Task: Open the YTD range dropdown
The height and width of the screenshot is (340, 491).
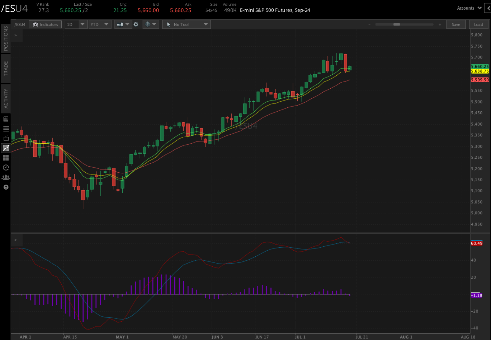Action: 100,24
